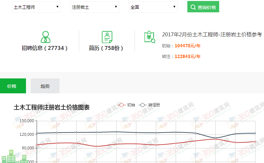Click the yen price clipboard icon
Image resolution: width=264 pixels, height=163 pixels.
(149, 37)
